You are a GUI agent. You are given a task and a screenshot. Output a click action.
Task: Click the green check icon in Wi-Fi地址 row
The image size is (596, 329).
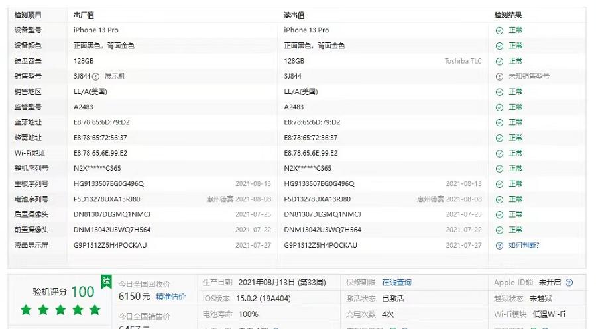pos(499,154)
